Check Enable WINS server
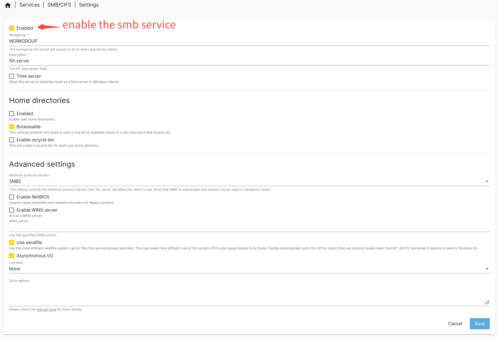Screen dimensions: 498x339 pyautogui.click(x=12, y=210)
